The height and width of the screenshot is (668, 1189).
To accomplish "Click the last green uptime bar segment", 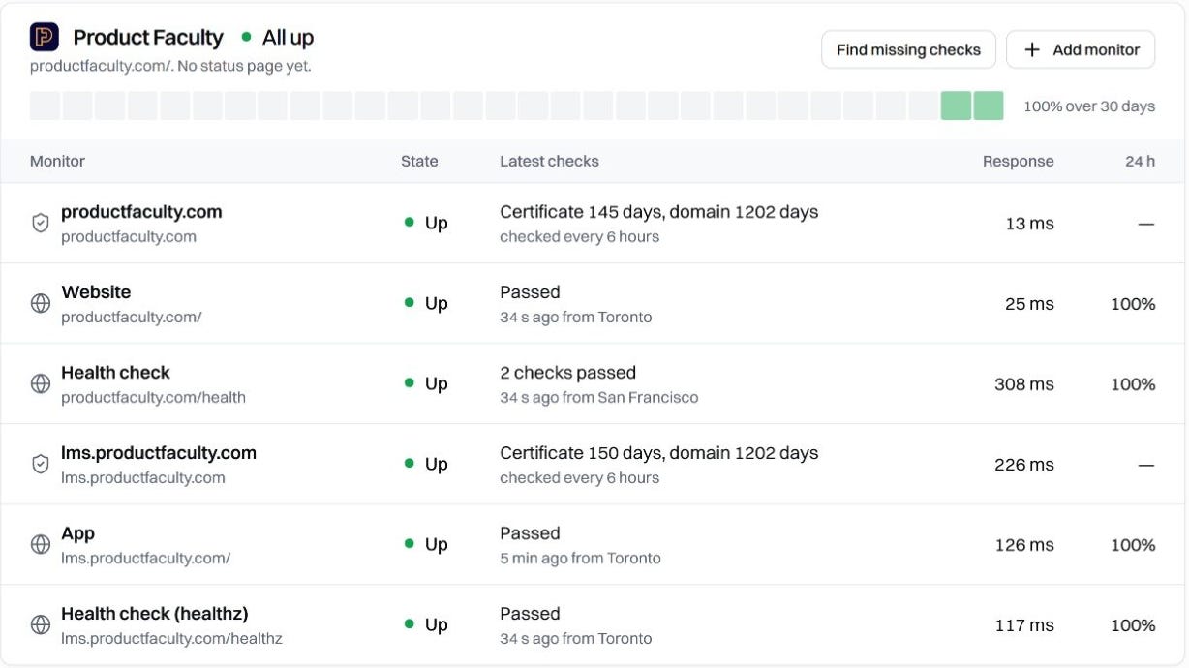I will [x=989, y=106].
